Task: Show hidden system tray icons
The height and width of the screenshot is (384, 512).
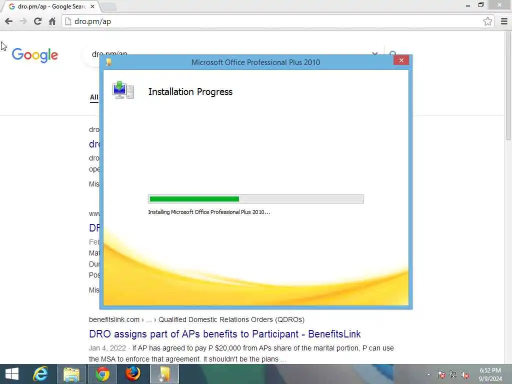Action: [428, 374]
